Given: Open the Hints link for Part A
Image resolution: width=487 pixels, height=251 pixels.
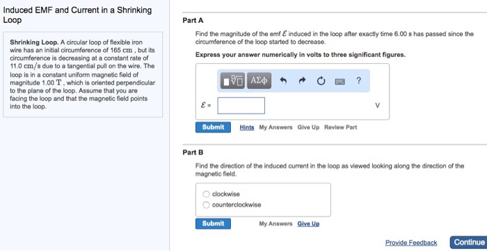Looking at the screenshot, I should (x=247, y=127).
